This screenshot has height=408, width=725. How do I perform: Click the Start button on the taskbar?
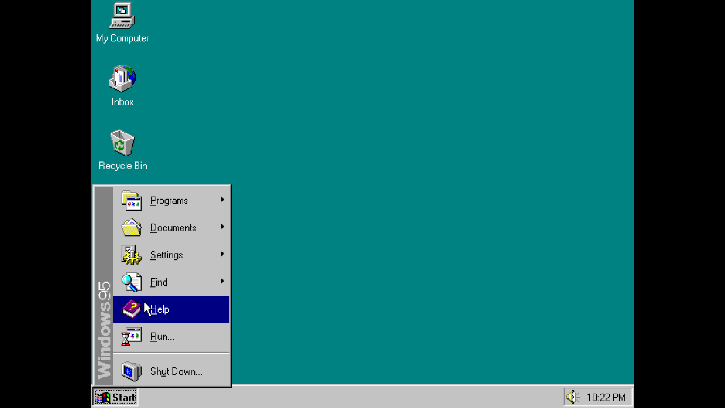115,397
